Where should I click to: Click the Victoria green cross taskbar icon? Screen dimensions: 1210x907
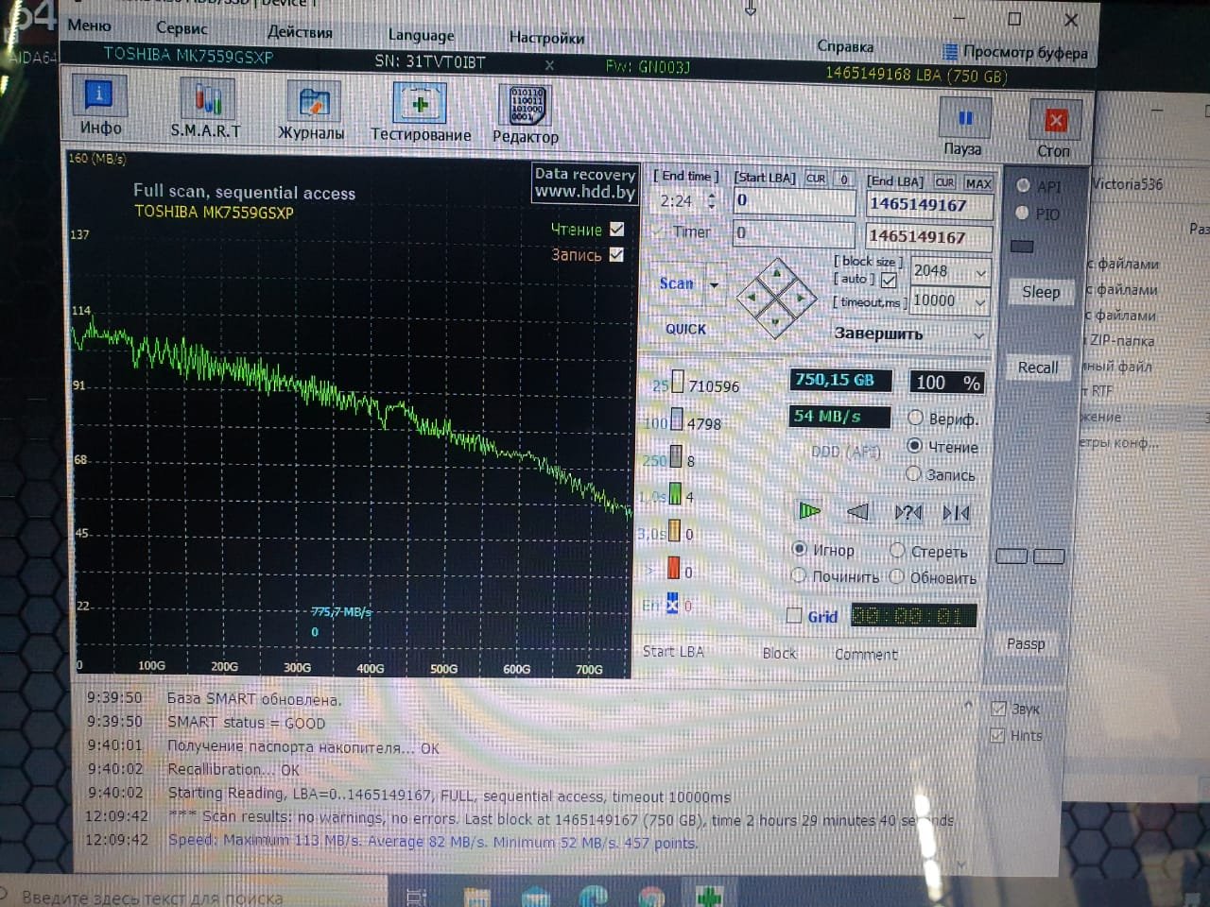tap(709, 897)
